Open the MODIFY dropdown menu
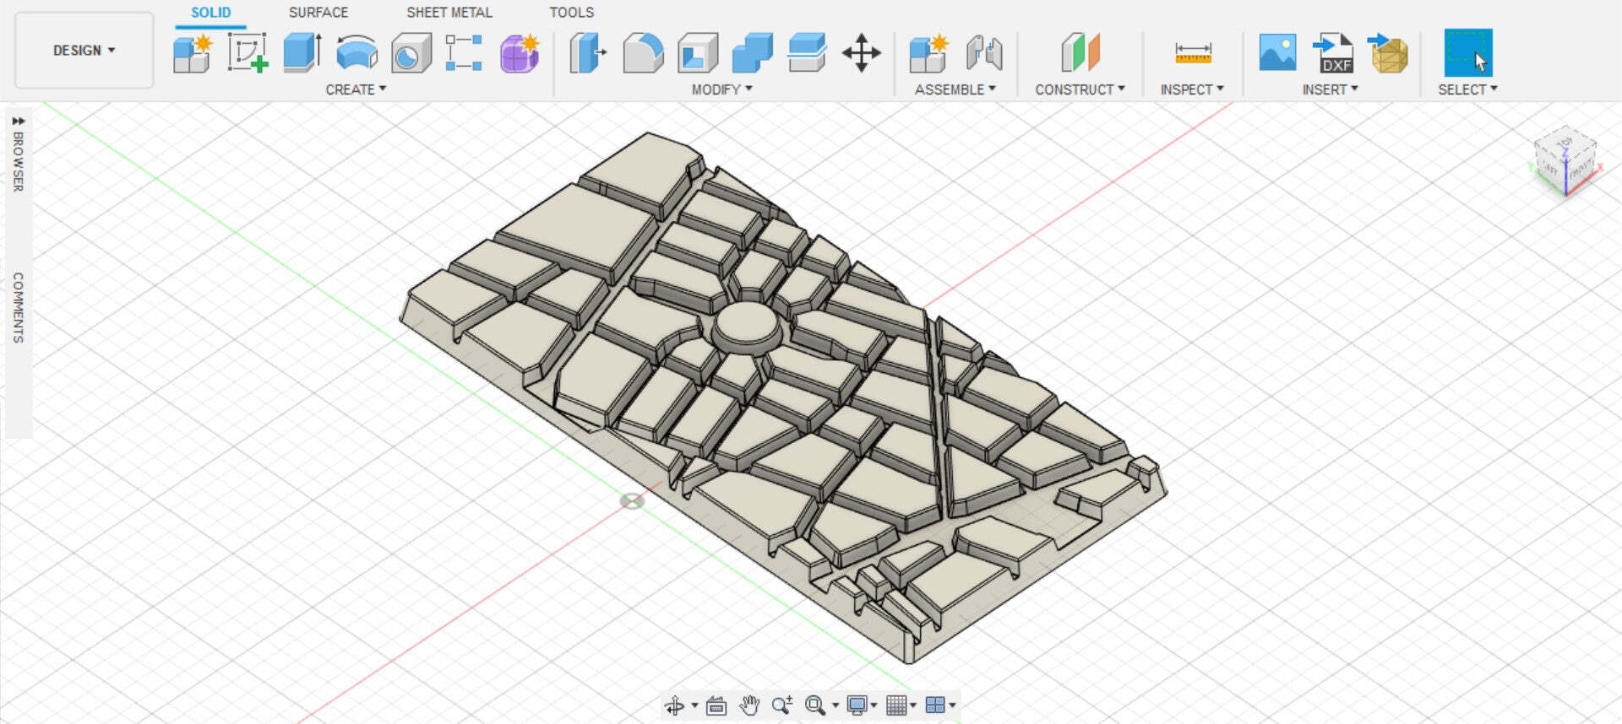1622x724 pixels. [x=721, y=89]
